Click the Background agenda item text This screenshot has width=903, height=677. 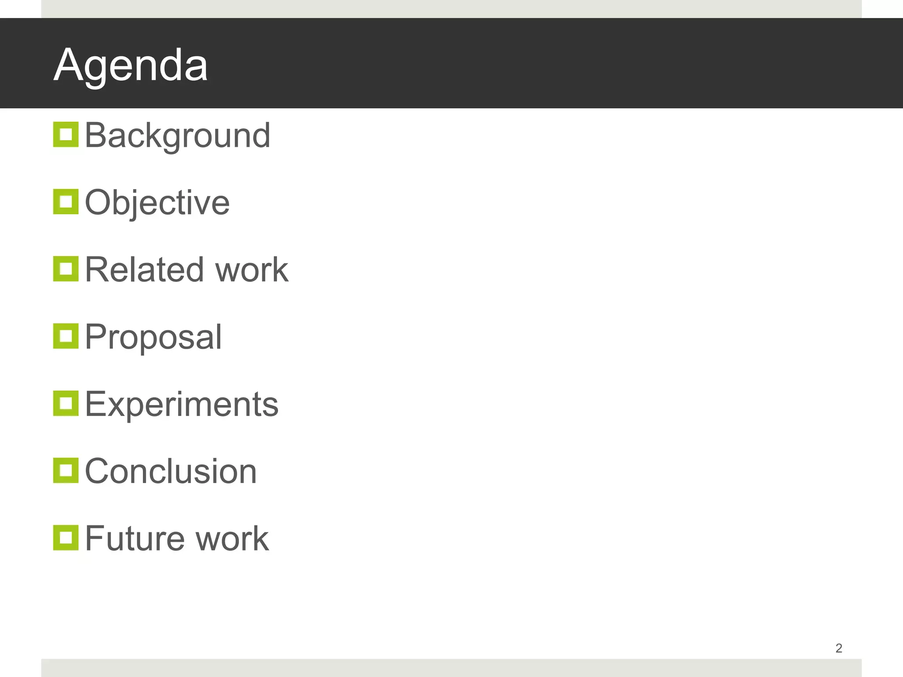click(x=177, y=135)
